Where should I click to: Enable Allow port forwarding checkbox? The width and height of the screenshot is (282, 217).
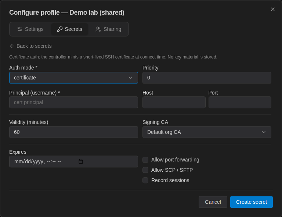[145, 160]
